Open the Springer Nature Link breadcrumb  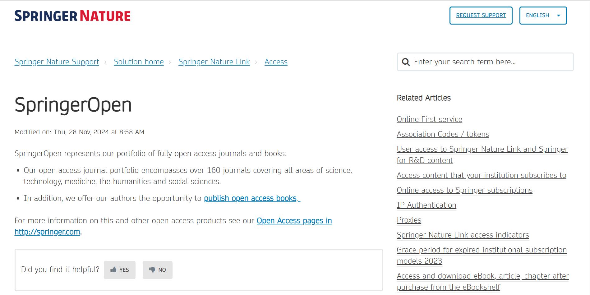pyautogui.click(x=214, y=62)
